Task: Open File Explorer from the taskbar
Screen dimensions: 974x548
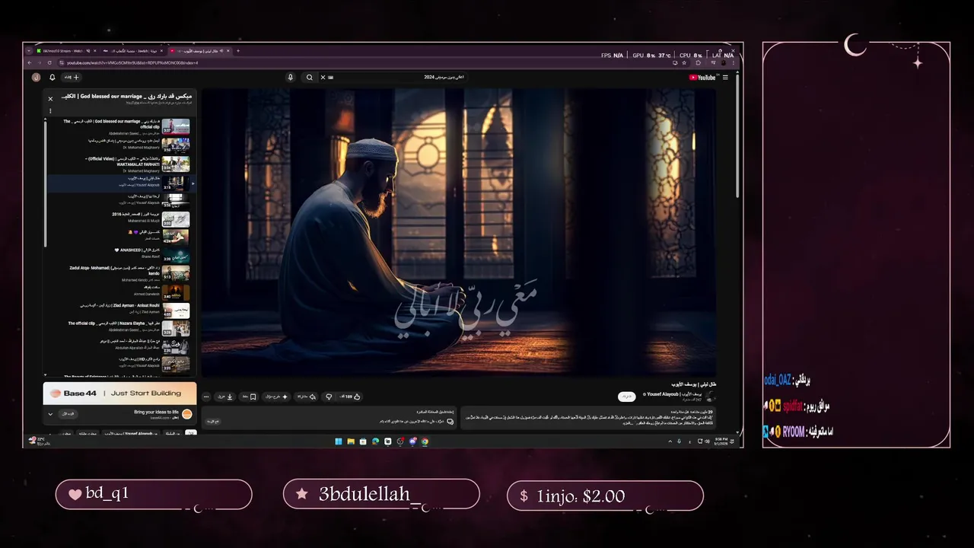Action: tap(351, 441)
